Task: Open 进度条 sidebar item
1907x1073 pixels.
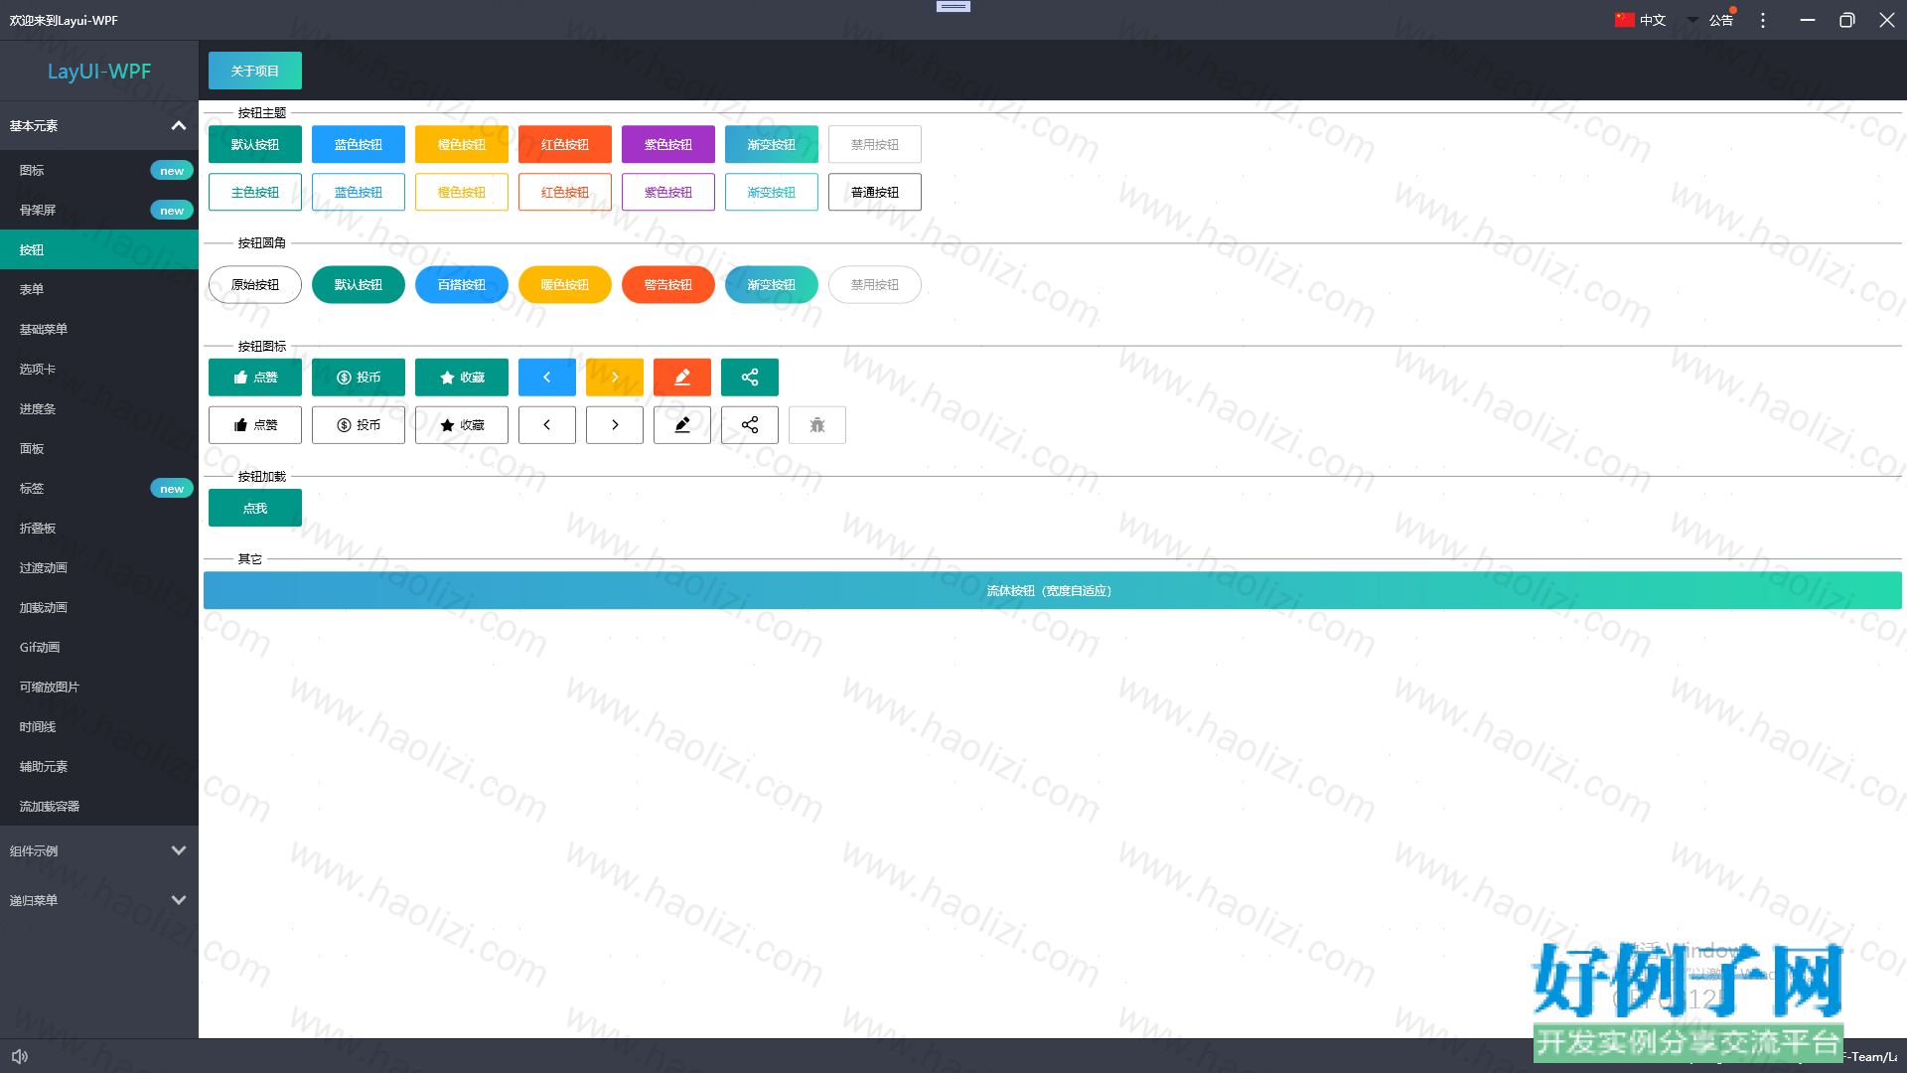Action: (99, 408)
